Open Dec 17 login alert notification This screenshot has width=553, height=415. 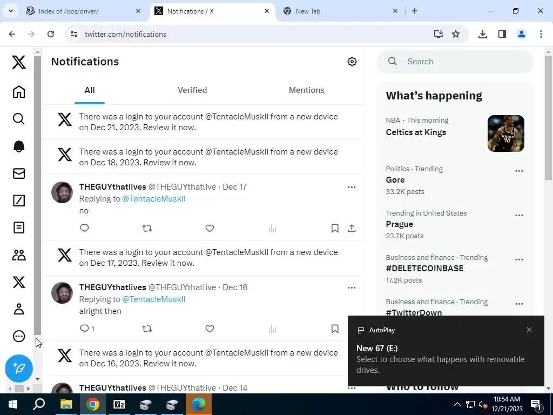point(203,258)
